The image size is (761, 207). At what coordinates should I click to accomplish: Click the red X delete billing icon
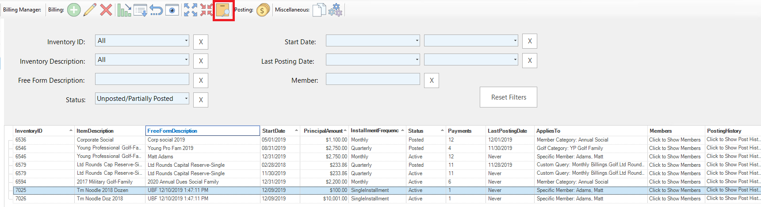(106, 10)
